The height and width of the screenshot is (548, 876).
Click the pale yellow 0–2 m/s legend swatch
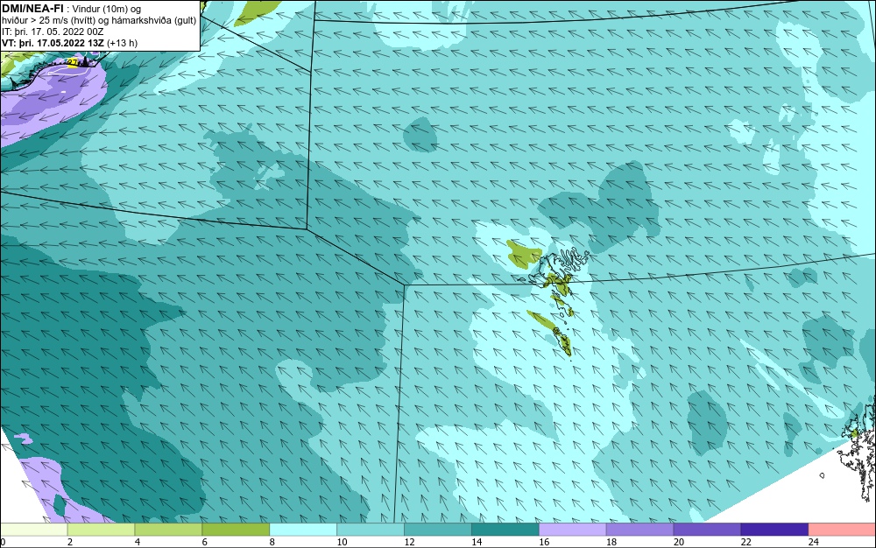33,530
